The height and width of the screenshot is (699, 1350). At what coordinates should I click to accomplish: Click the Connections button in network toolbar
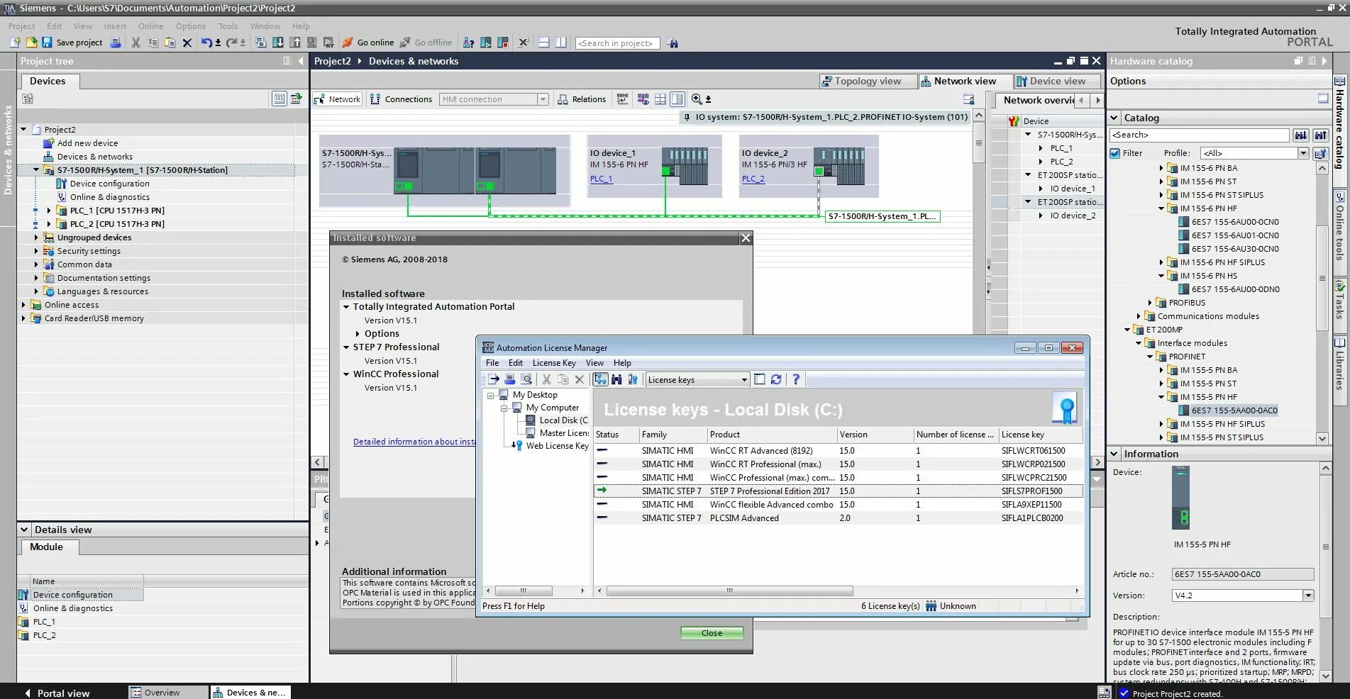[402, 99]
